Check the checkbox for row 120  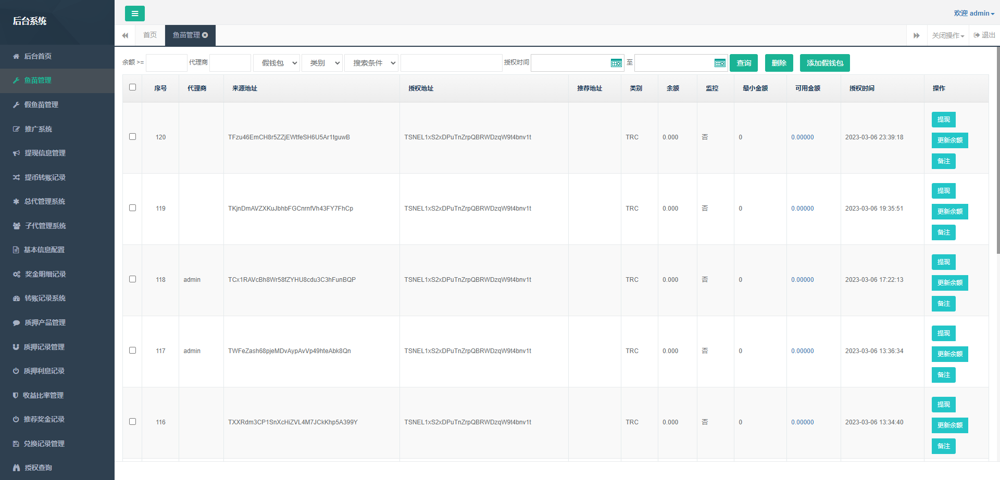coord(132,137)
